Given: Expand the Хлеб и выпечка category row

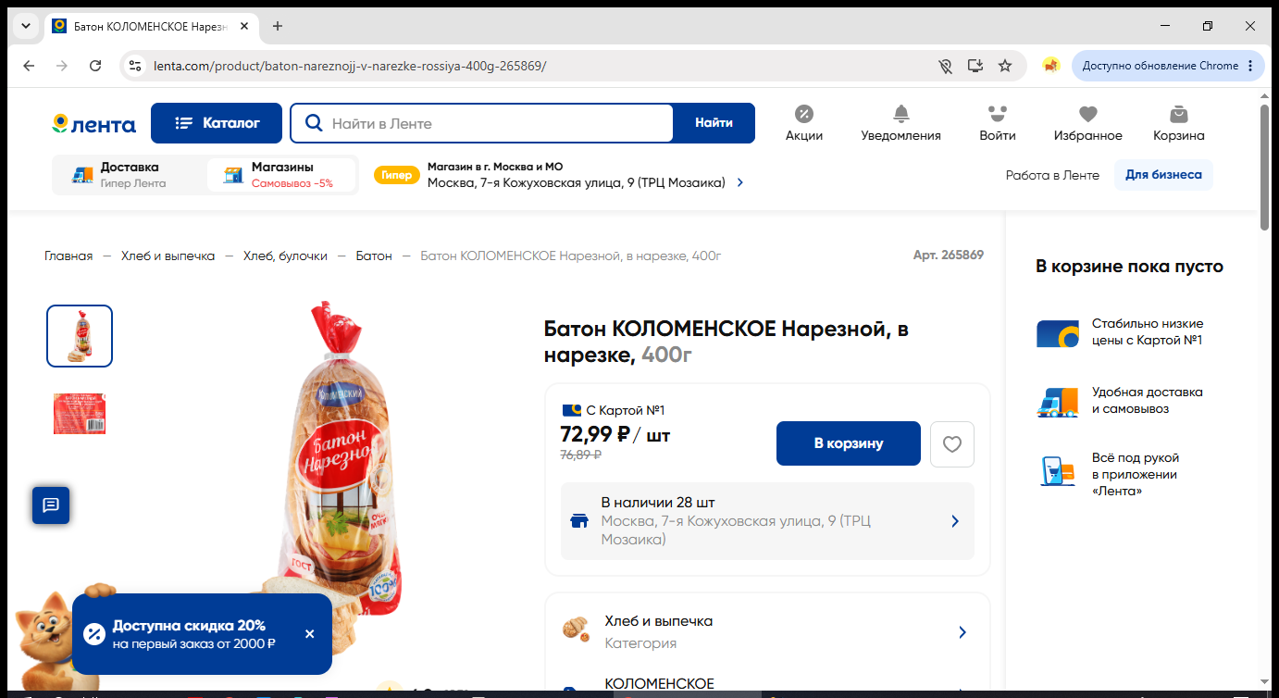Looking at the screenshot, I should 767,632.
